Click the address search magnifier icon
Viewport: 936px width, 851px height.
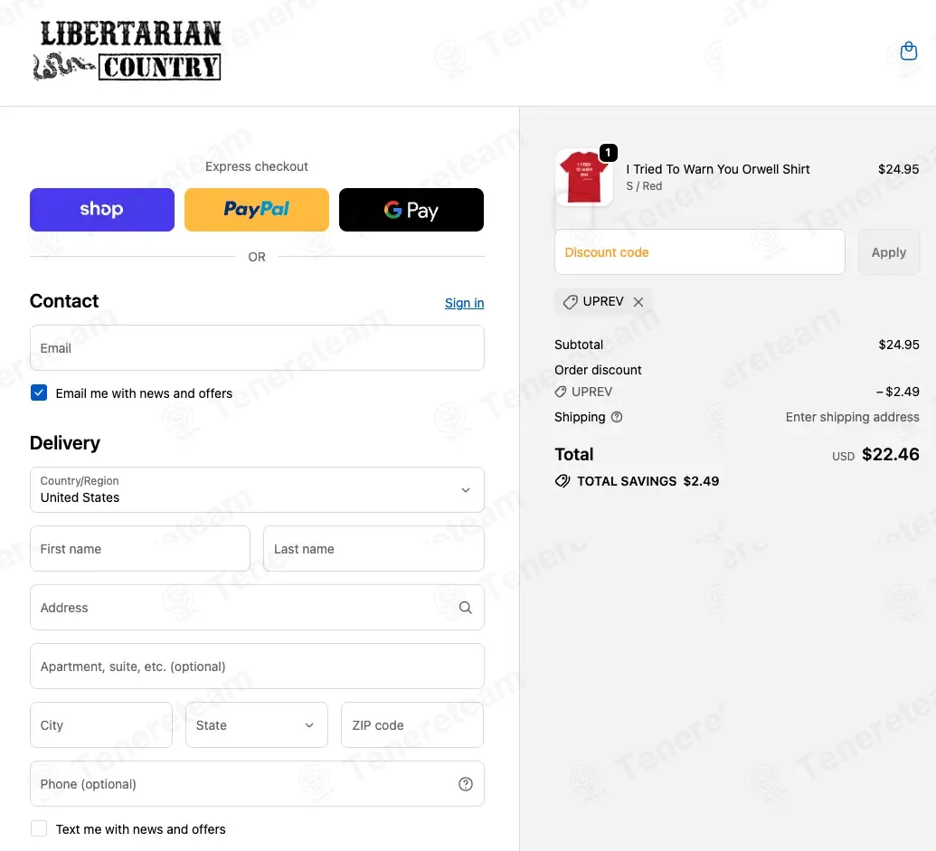pos(465,608)
